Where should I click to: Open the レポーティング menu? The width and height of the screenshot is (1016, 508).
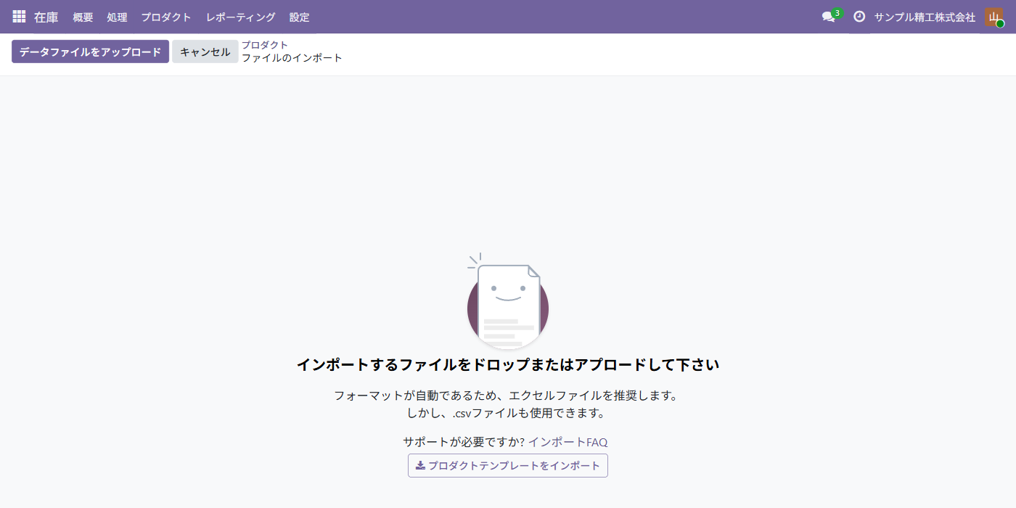pos(241,17)
